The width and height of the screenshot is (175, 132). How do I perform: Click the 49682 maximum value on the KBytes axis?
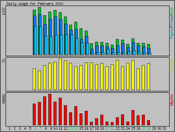[x=4, y=99]
